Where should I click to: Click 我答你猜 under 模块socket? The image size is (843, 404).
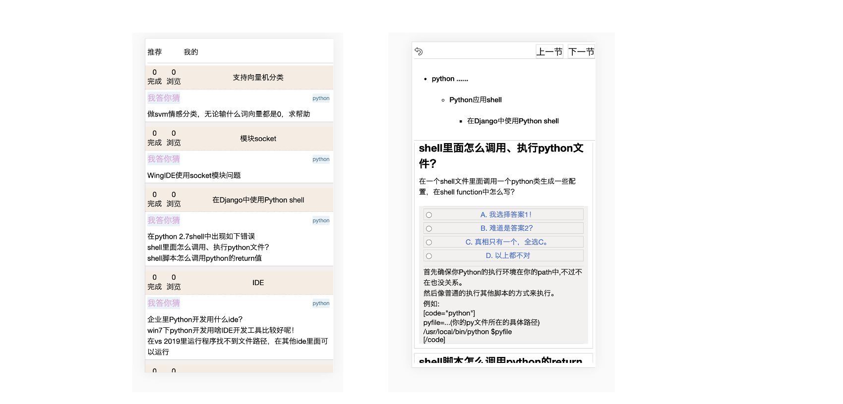click(164, 159)
